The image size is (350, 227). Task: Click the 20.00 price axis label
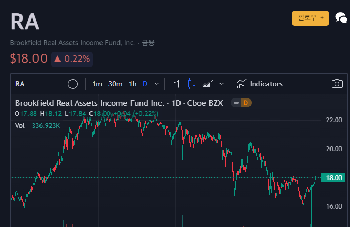[x=334, y=149]
